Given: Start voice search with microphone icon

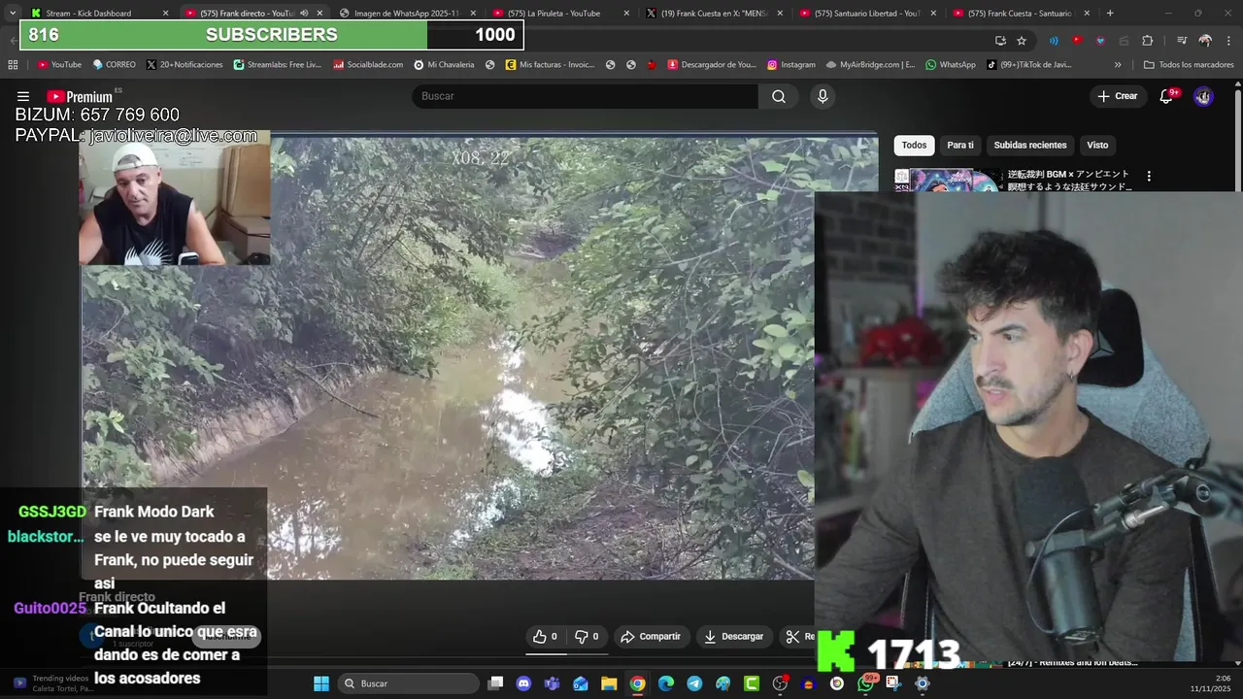Looking at the screenshot, I should tap(823, 96).
